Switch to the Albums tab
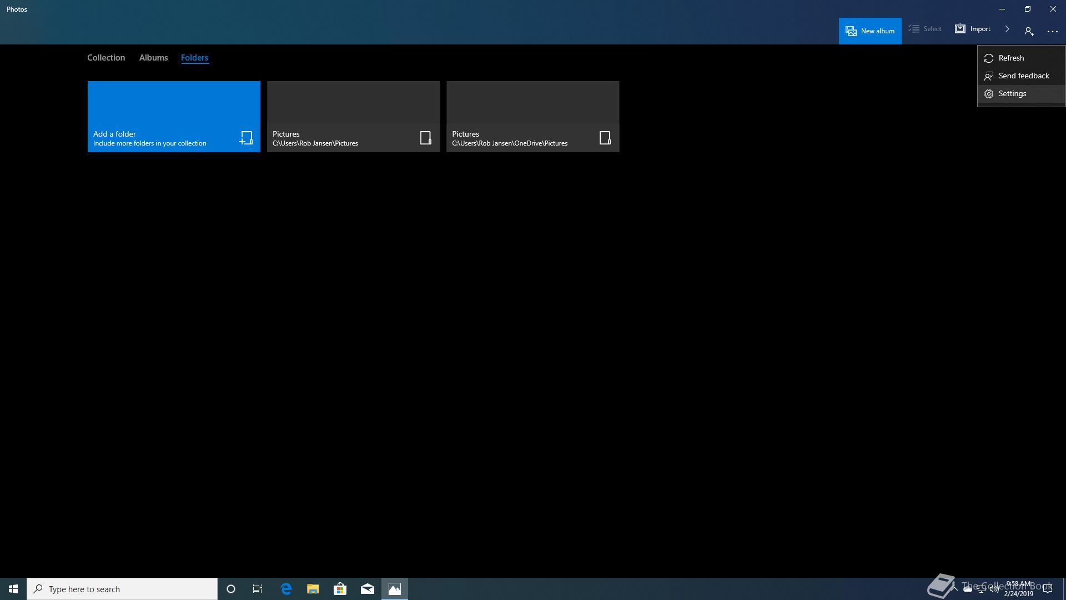This screenshot has width=1066, height=600. click(x=153, y=58)
